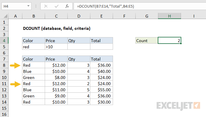206x117 pixels.
Task: Select the Green cell in row 13
Action: pyautogui.click(x=34, y=96)
